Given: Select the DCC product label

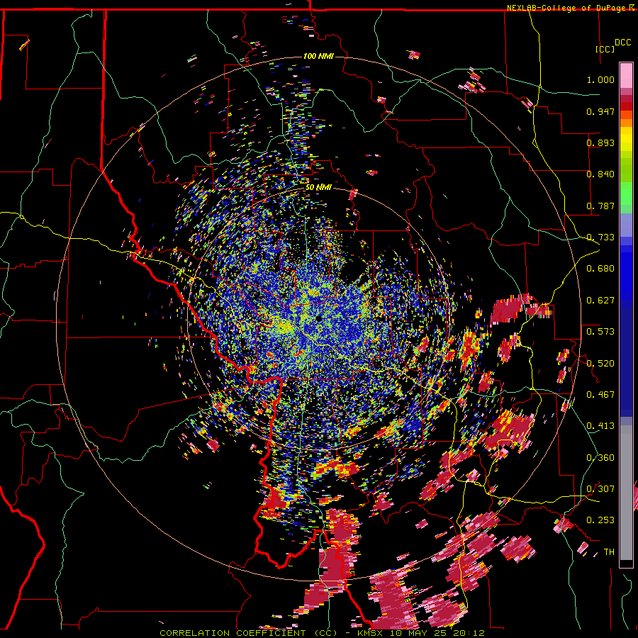Looking at the screenshot, I should 622,43.
